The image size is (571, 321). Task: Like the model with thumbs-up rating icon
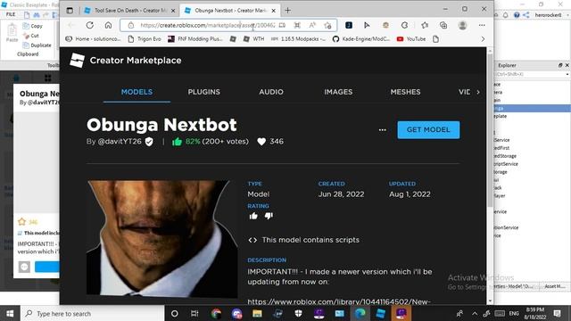(253, 216)
